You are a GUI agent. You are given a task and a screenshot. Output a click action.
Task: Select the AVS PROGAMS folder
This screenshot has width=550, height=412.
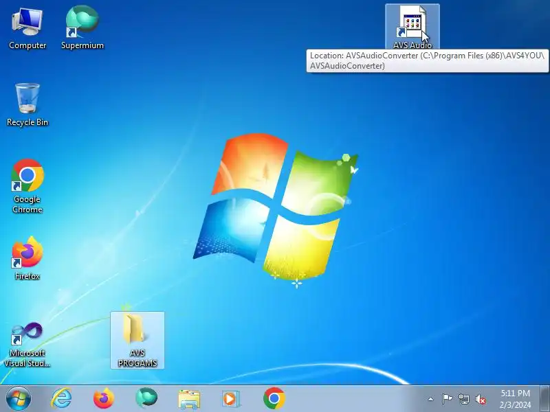pos(137,340)
